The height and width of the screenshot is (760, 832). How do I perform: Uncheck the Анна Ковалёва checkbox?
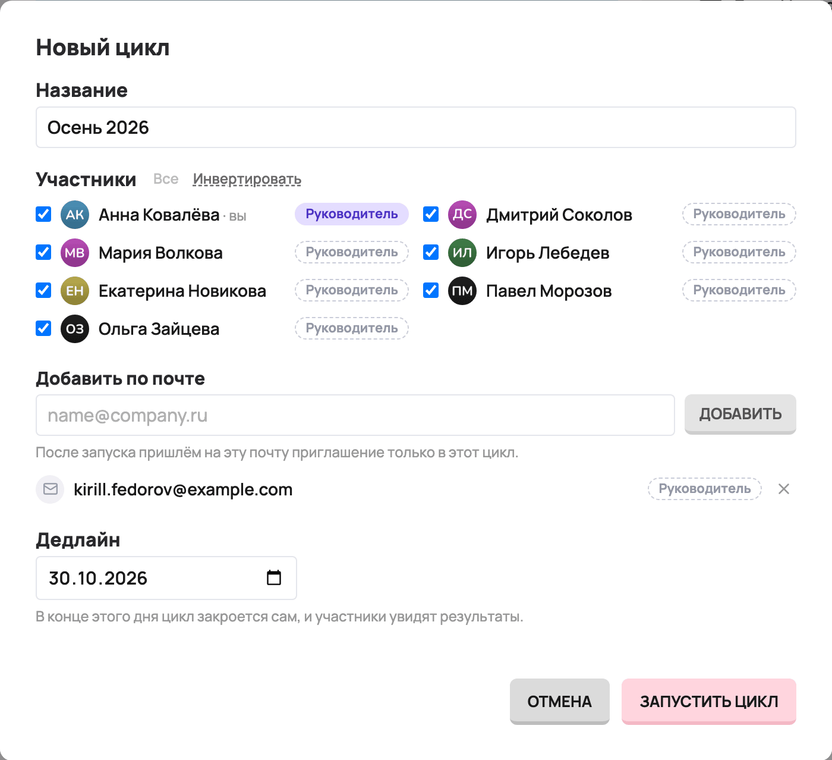tap(43, 214)
